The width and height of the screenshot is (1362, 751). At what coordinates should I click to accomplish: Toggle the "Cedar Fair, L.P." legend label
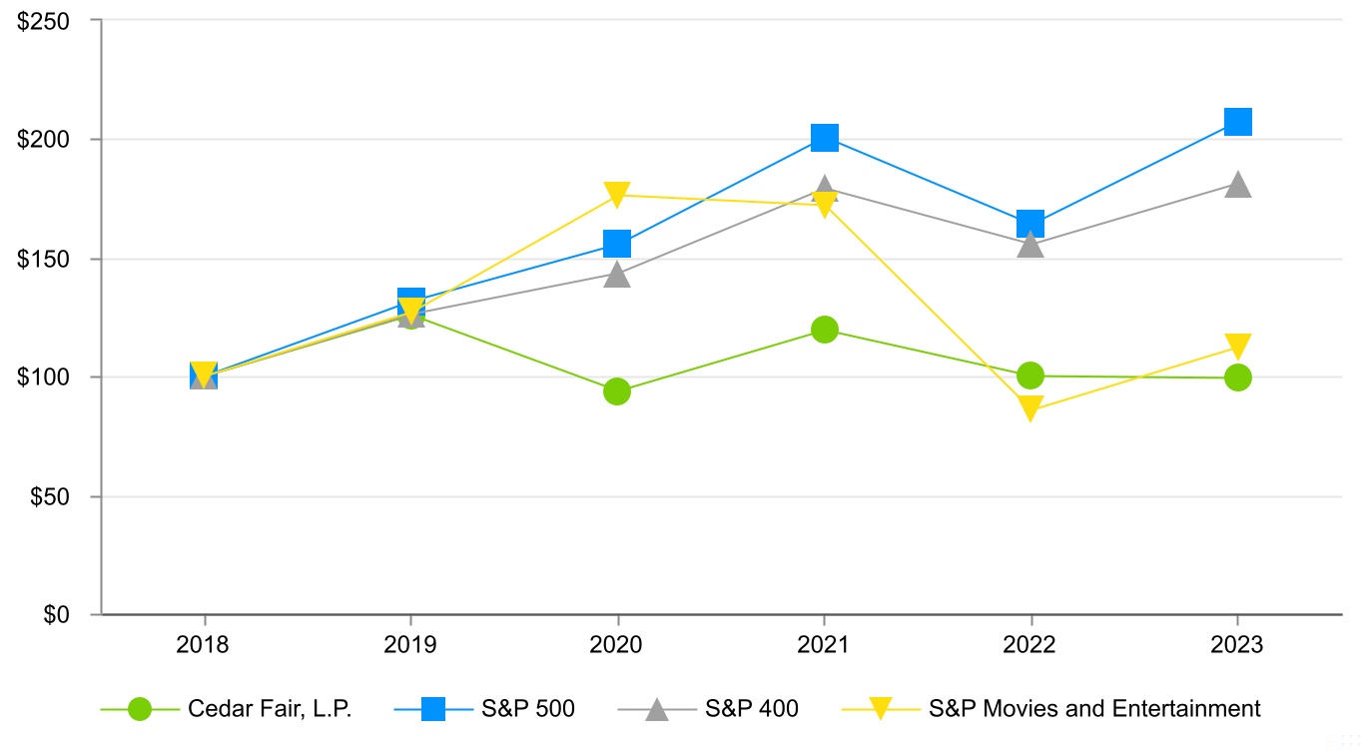(x=270, y=709)
